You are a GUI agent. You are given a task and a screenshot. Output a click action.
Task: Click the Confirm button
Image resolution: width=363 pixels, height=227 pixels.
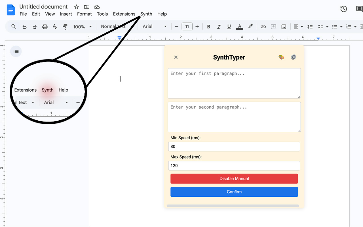point(234,192)
